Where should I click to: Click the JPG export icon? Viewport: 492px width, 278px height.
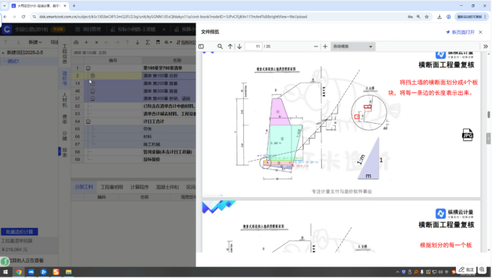tap(467, 135)
